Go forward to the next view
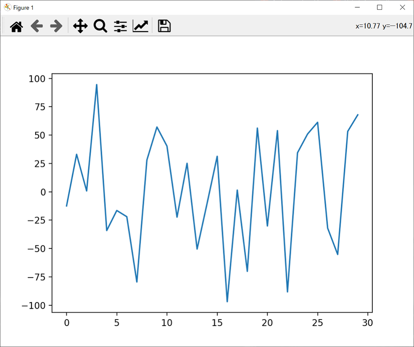Screen dimensions: 414x347 click(56, 26)
